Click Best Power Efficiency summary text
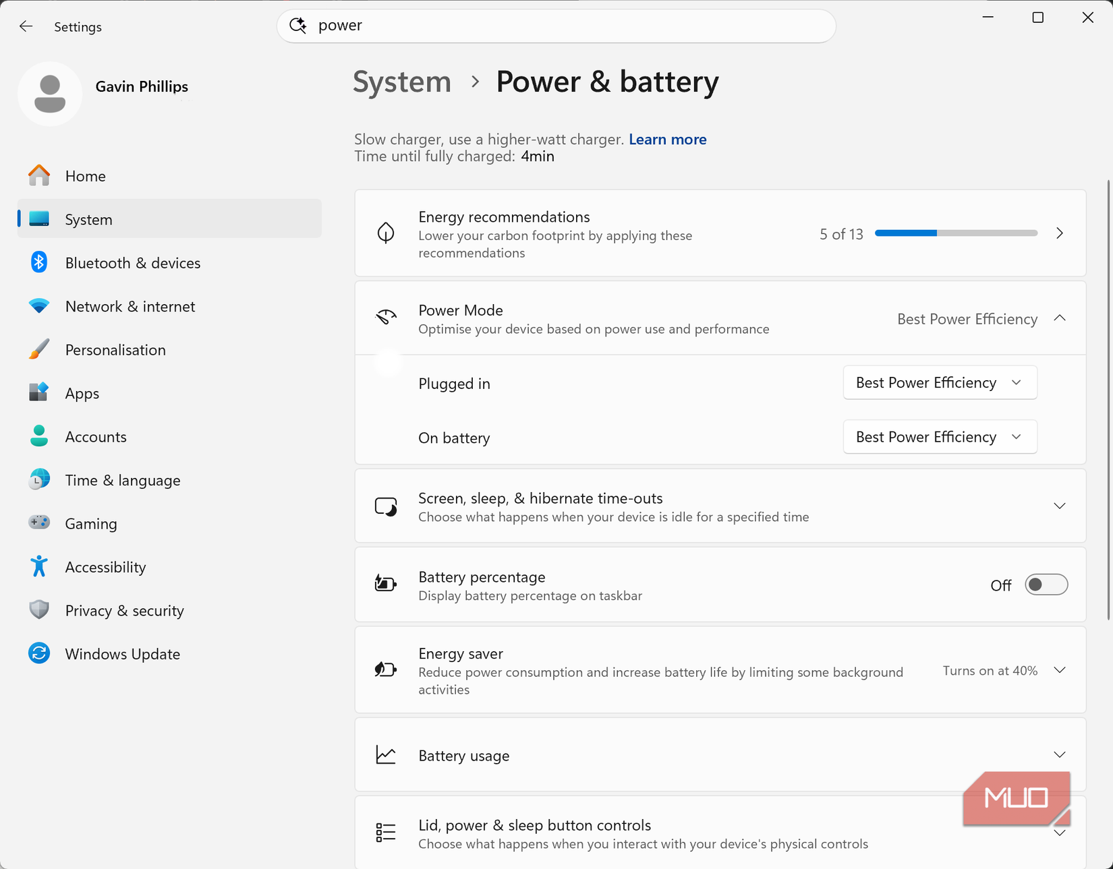Viewport: 1113px width, 869px height. click(967, 319)
